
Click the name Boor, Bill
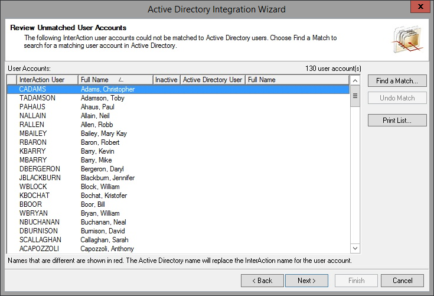93,204
